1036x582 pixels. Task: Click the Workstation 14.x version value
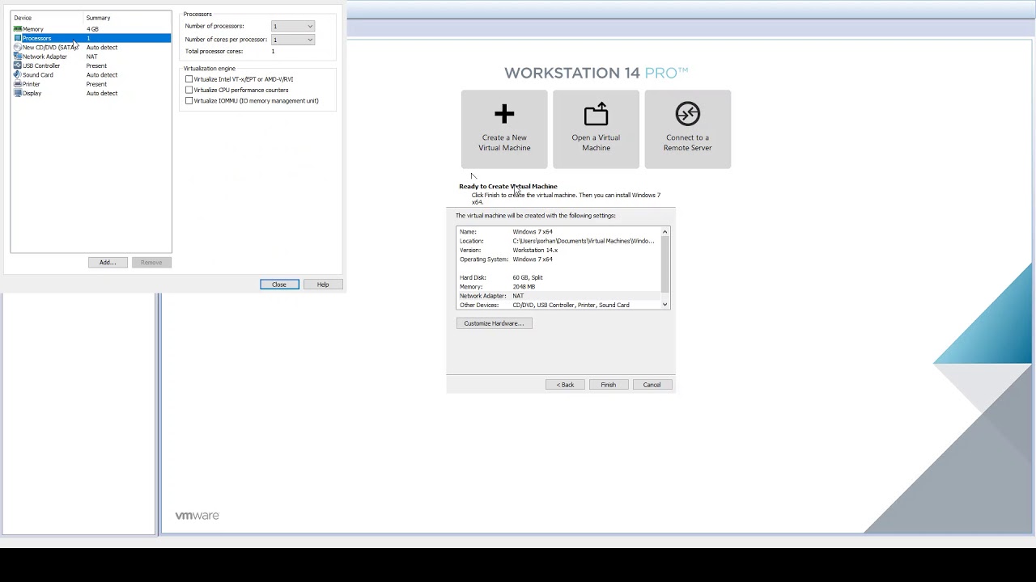tap(535, 251)
